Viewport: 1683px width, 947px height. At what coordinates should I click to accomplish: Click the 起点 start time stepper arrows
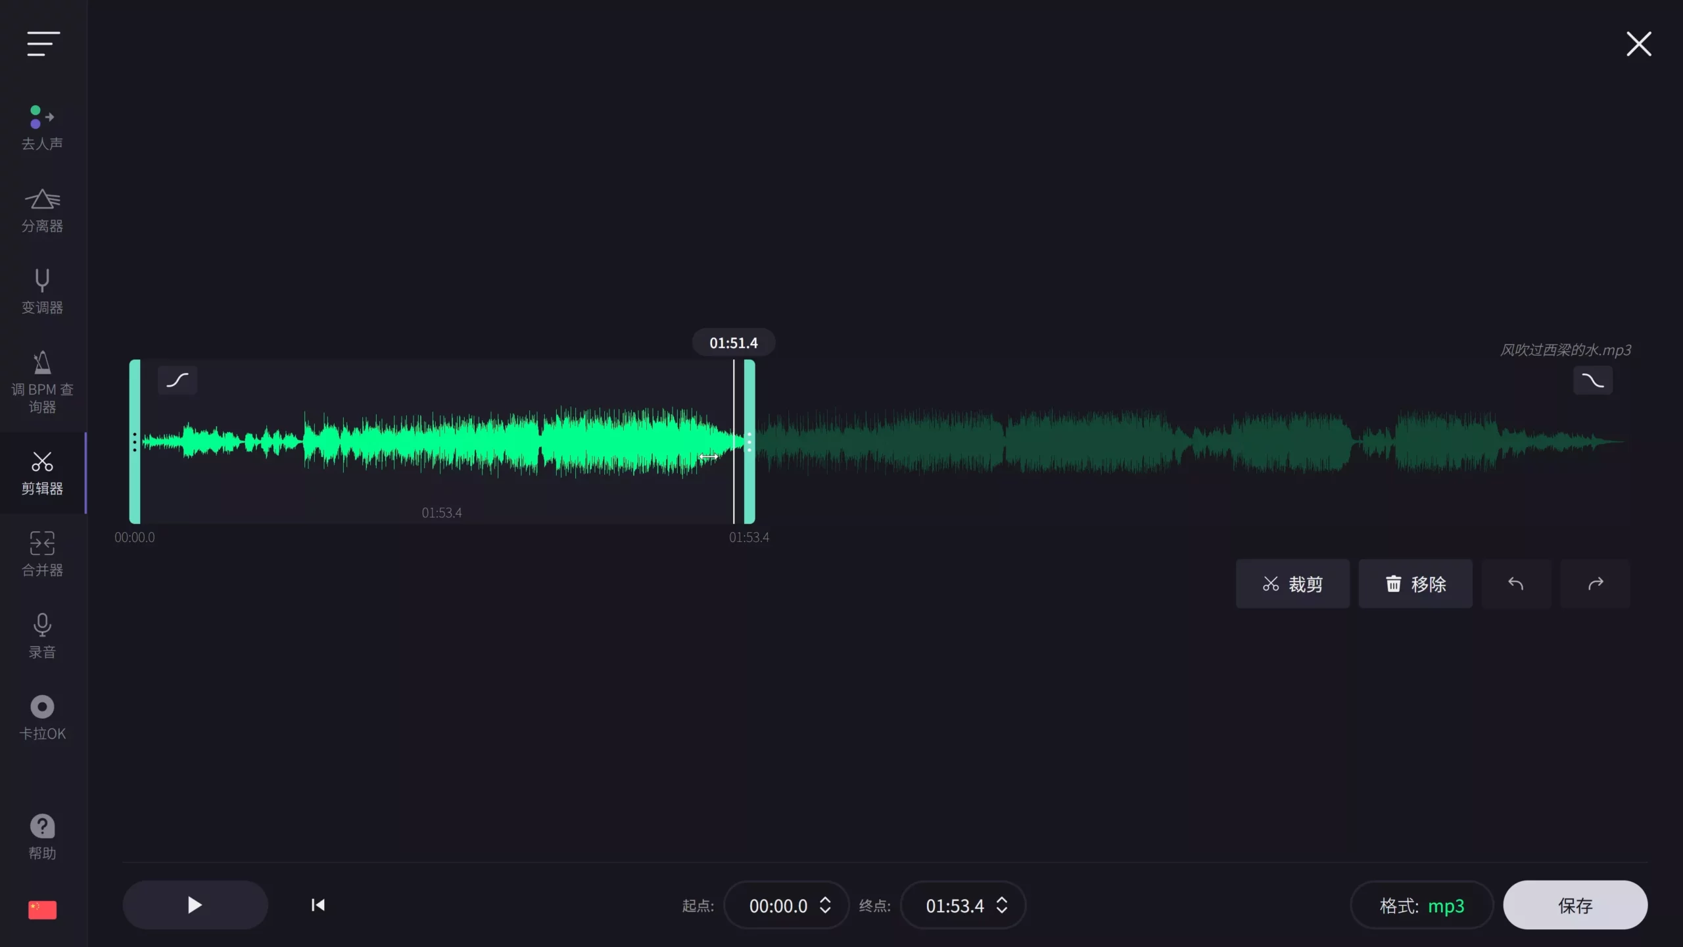(825, 905)
